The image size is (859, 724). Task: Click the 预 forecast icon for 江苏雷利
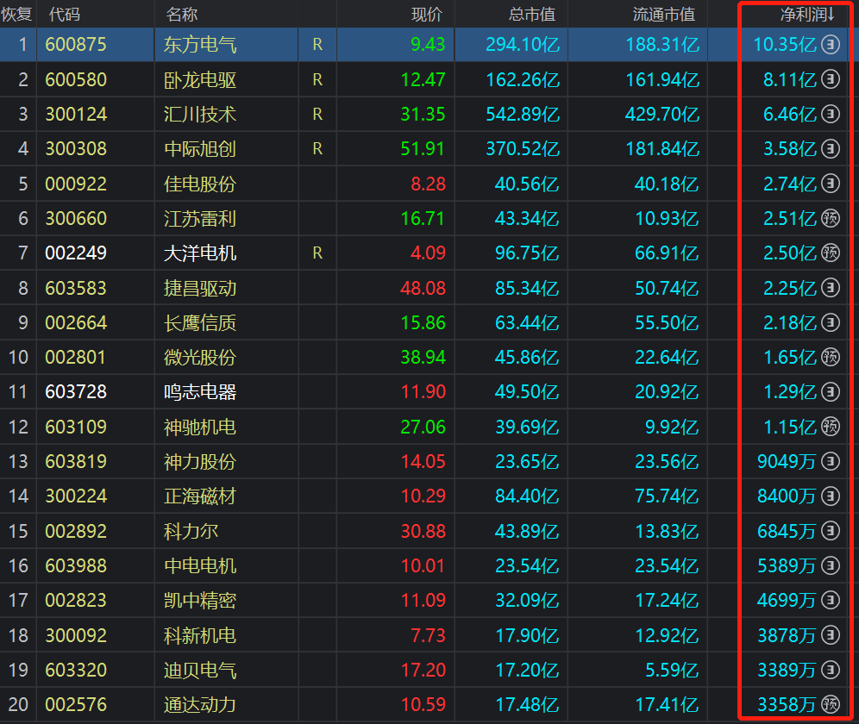pos(831,218)
